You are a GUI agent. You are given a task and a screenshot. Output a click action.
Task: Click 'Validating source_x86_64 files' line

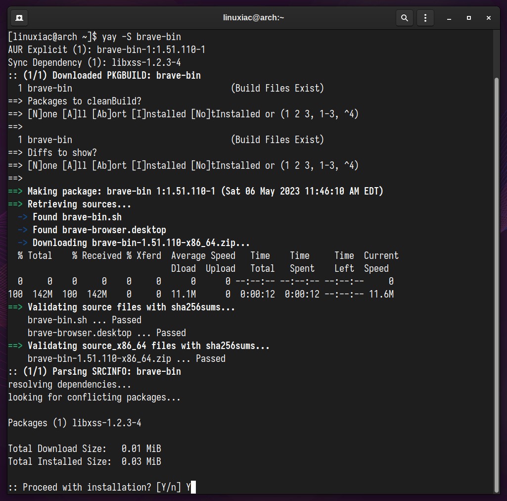pyautogui.click(x=138, y=346)
